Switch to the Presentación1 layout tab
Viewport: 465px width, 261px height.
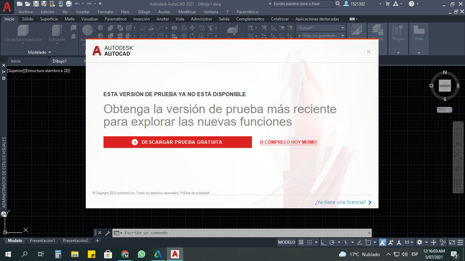click(x=42, y=240)
